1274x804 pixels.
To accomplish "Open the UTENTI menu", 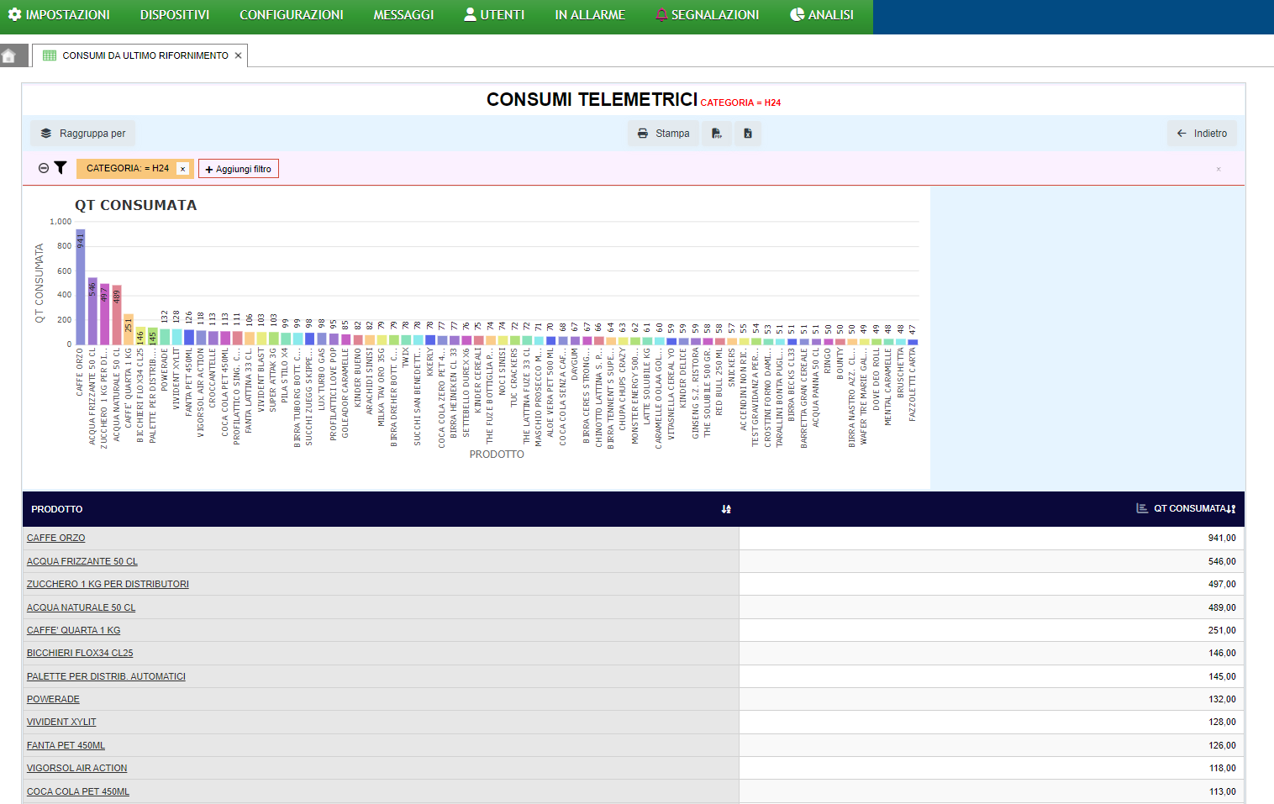I will coord(494,15).
